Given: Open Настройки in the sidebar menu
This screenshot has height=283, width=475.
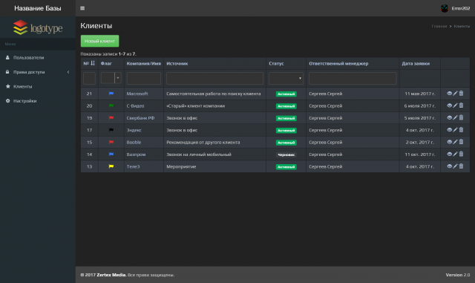Looking at the screenshot, I should [x=38, y=101].
